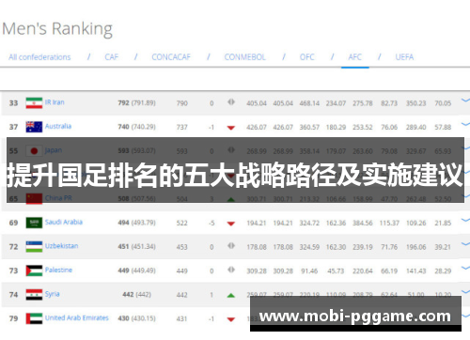The image size is (470, 340).
Task: Expand the IR Iran row details chevron
Action: [x=465, y=100]
